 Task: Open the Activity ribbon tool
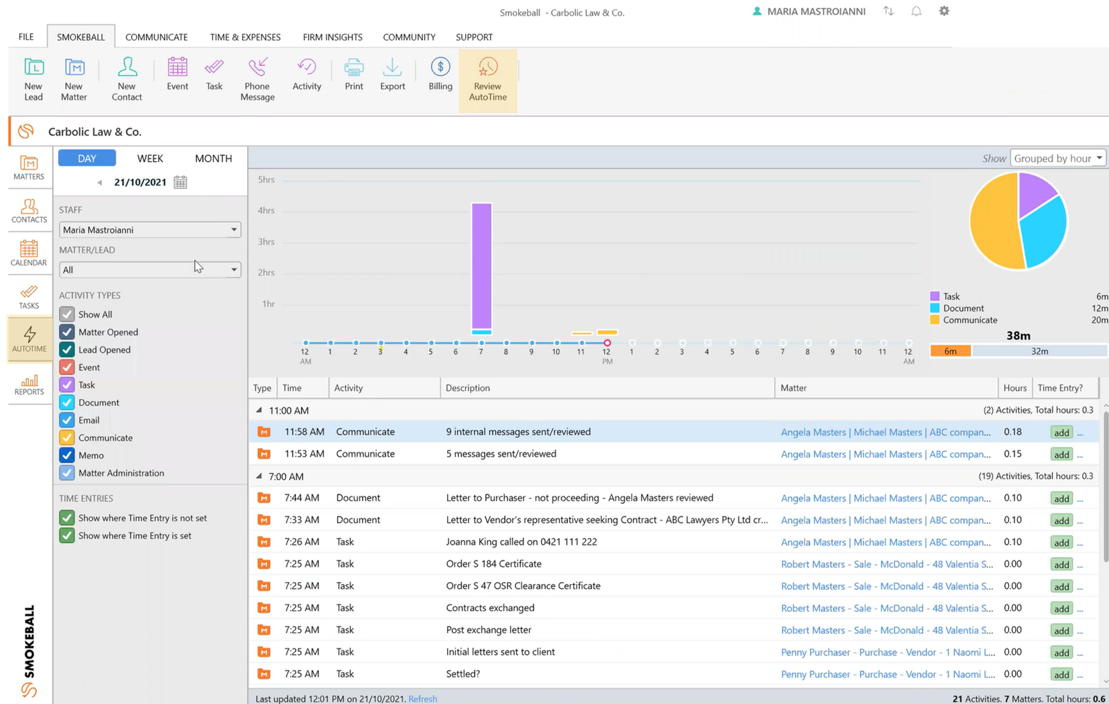click(x=307, y=74)
